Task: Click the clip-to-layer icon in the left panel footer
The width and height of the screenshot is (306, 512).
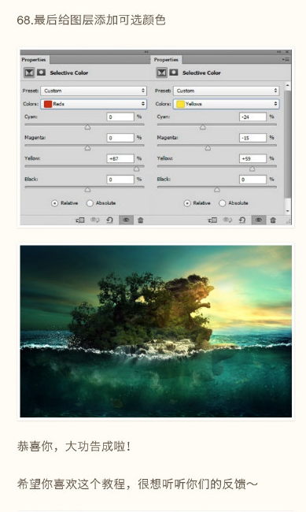Action: pyautogui.click(x=80, y=220)
